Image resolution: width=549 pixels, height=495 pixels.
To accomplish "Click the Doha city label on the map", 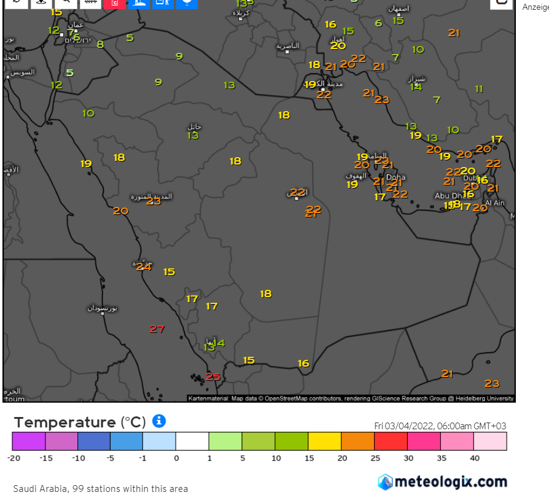I will (x=395, y=177).
